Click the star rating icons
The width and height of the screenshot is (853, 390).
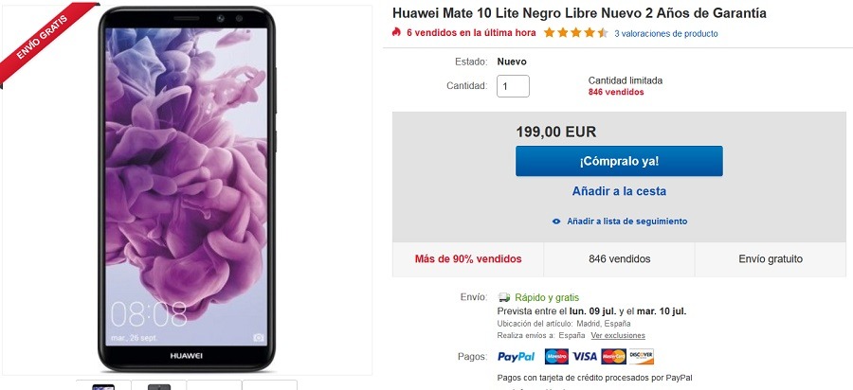coord(575,33)
